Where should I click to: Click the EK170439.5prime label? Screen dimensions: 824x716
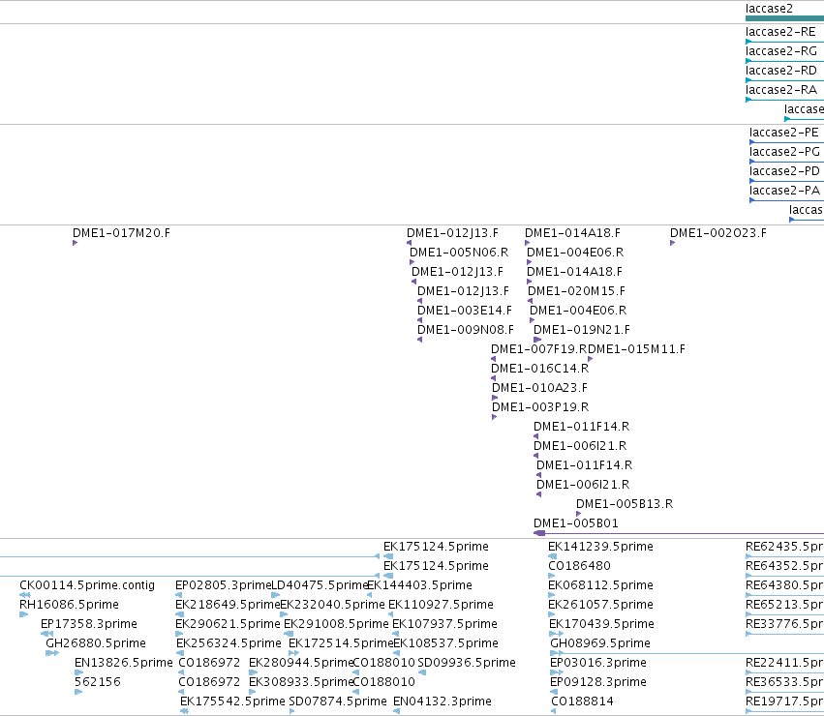(601, 624)
